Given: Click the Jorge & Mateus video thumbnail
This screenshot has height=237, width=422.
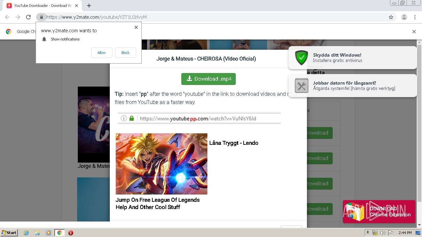Looking at the screenshot, I should tap(94, 124).
